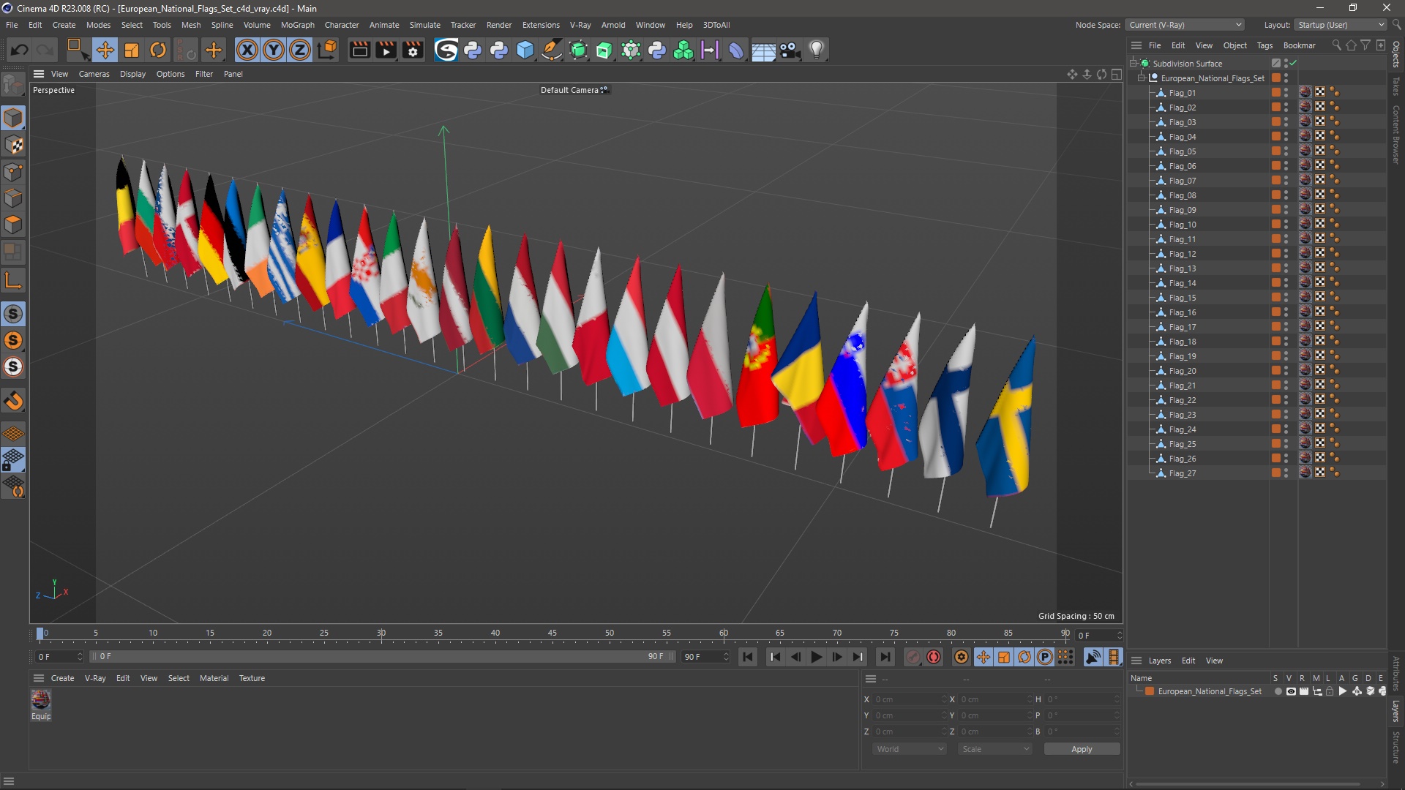Image resolution: width=1405 pixels, height=790 pixels.
Task: Toggle the first Snap S icon
Action: pos(13,314)
